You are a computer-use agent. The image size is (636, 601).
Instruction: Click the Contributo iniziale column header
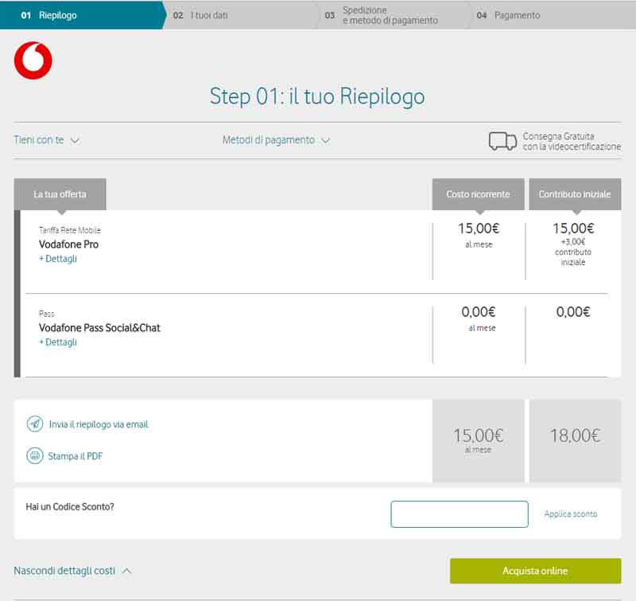[575, 194]
